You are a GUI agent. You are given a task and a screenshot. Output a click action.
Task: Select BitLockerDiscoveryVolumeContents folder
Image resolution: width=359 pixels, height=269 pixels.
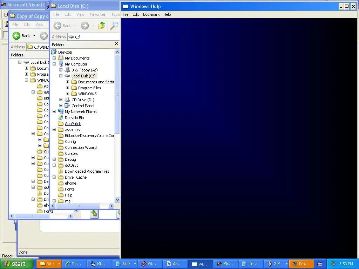[x=89, y=136]
